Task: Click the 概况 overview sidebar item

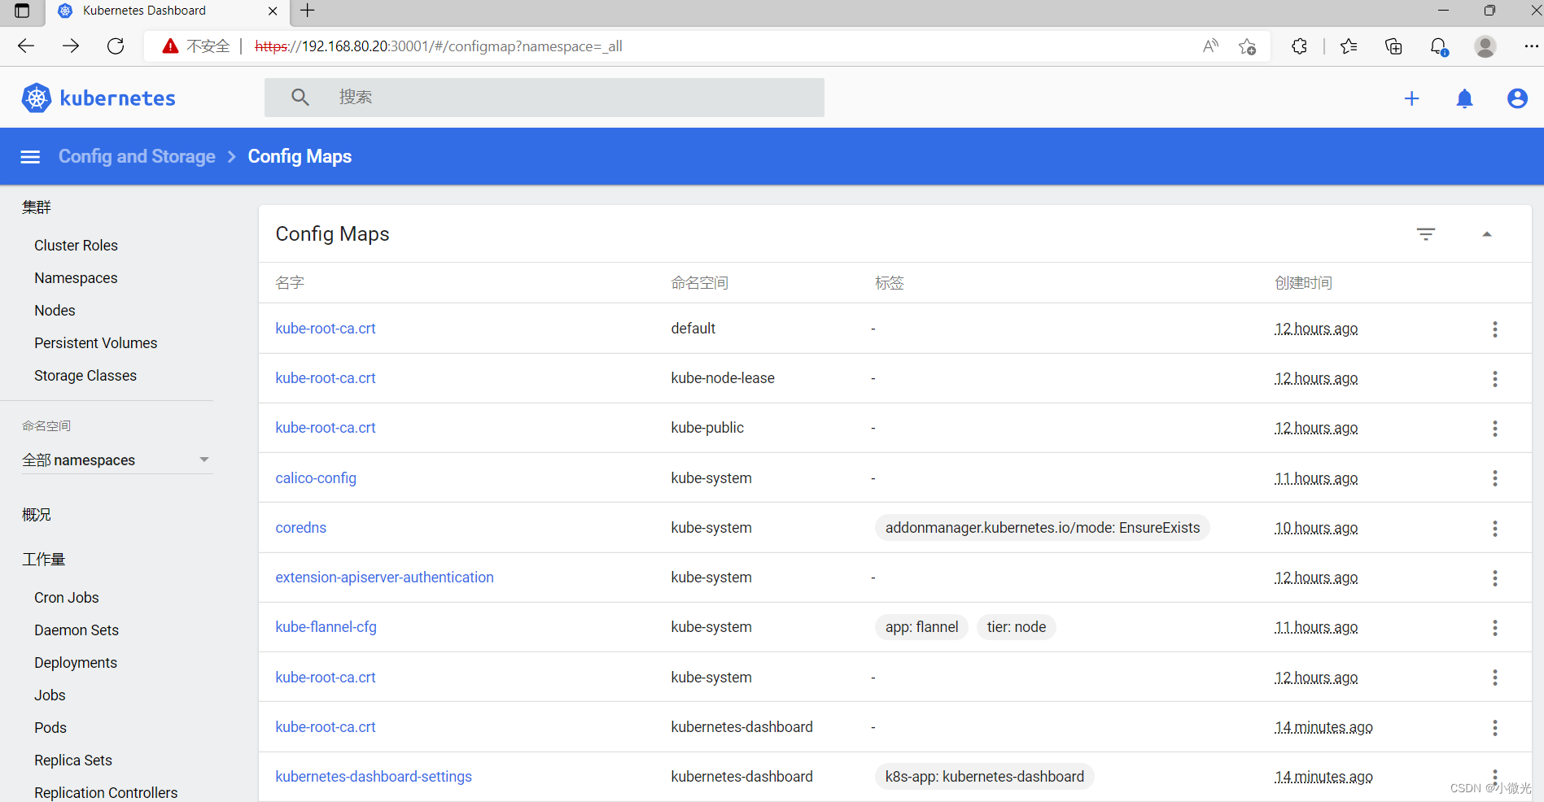Action: click(x=37, y=515)
